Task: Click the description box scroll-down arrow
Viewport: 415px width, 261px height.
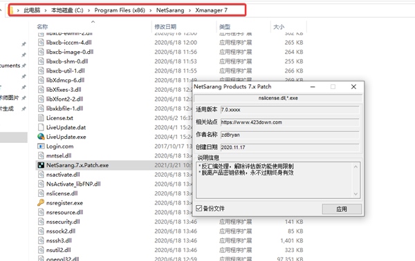Action: 356,194
